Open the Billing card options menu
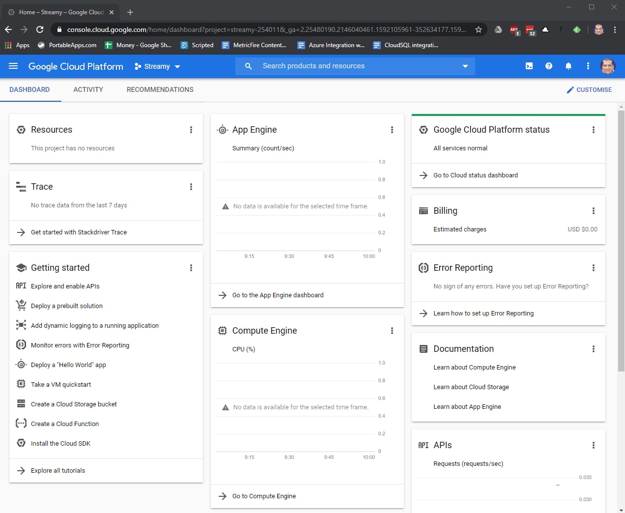The image size is (625, 513). pos(594,211)
